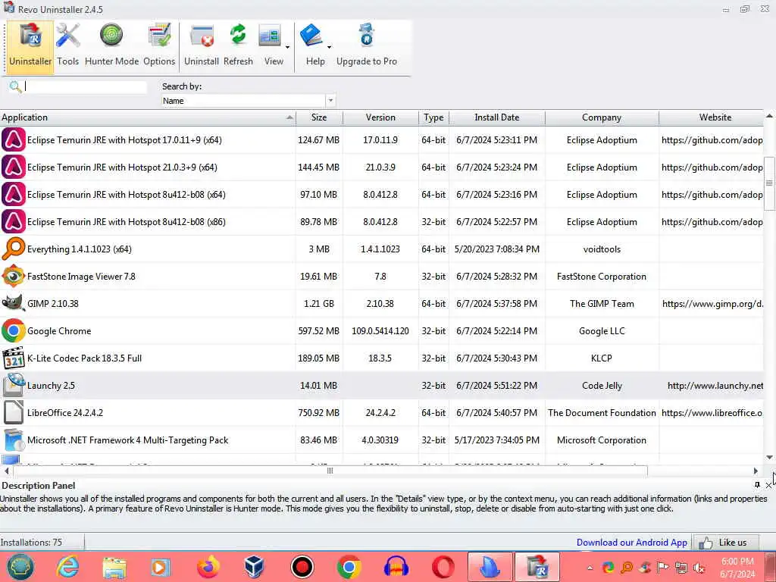Screen dimensions: 776x582
Task: Show hidden system tray icons
Action: pyautogui.click(x=590, y=568)
